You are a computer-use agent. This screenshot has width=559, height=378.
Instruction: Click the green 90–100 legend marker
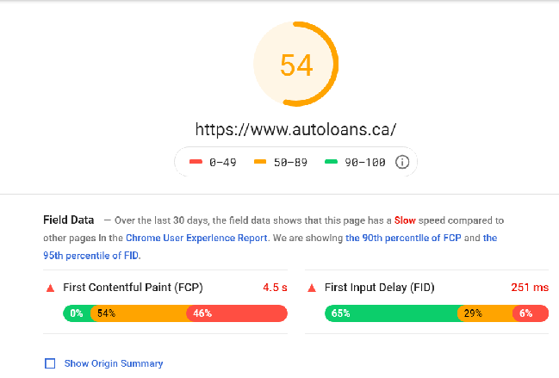332,162
